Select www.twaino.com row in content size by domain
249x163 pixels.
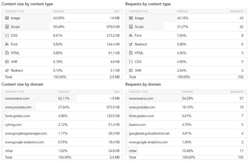point(62,98)
